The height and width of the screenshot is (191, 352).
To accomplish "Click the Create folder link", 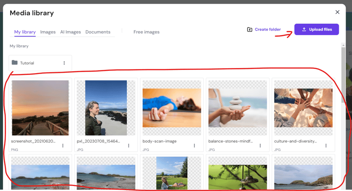I will click(x=268, y=29).
